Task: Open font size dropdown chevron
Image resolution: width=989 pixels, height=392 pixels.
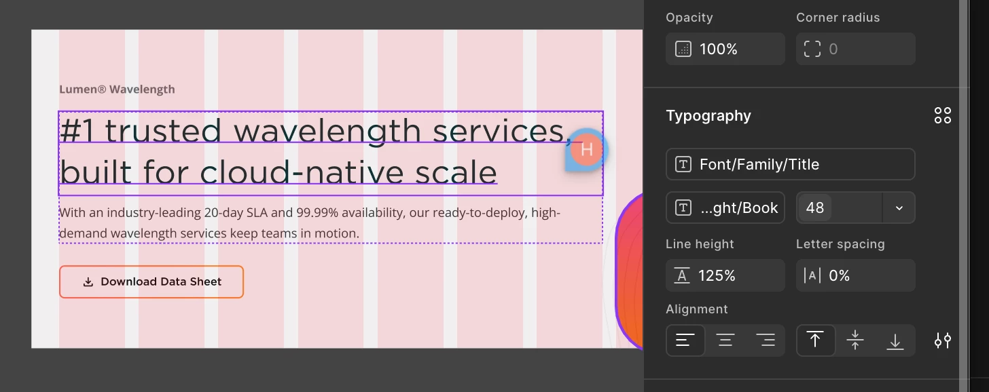Action: click(899, 208)
